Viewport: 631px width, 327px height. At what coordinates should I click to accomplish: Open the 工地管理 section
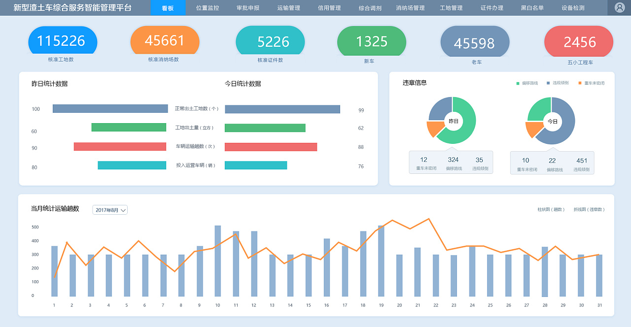451,8
